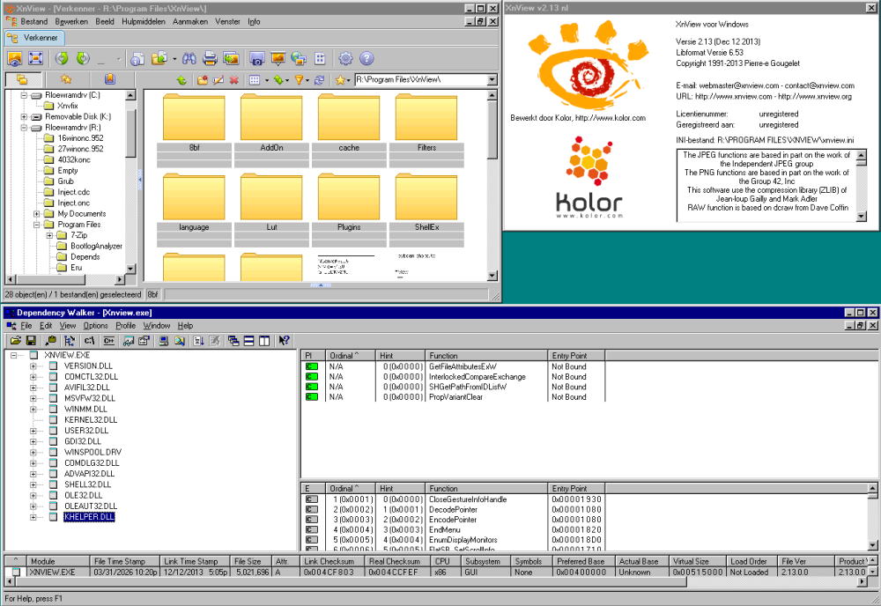
Task: Sort module list by File Time Stamp
Action: [125, 562]
